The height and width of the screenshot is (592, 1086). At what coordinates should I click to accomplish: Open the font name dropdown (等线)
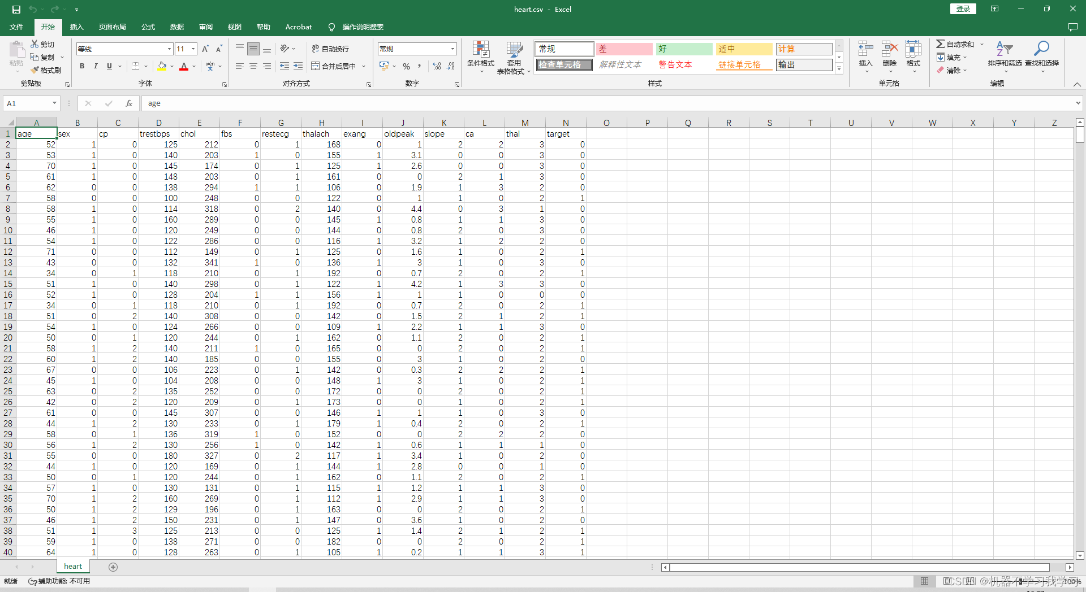pyautogui.click(x=169, y=49)
